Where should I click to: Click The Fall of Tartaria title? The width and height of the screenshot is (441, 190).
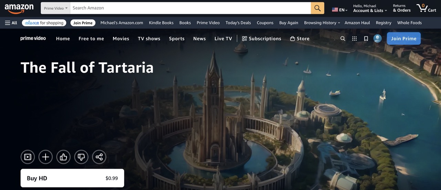87,68
